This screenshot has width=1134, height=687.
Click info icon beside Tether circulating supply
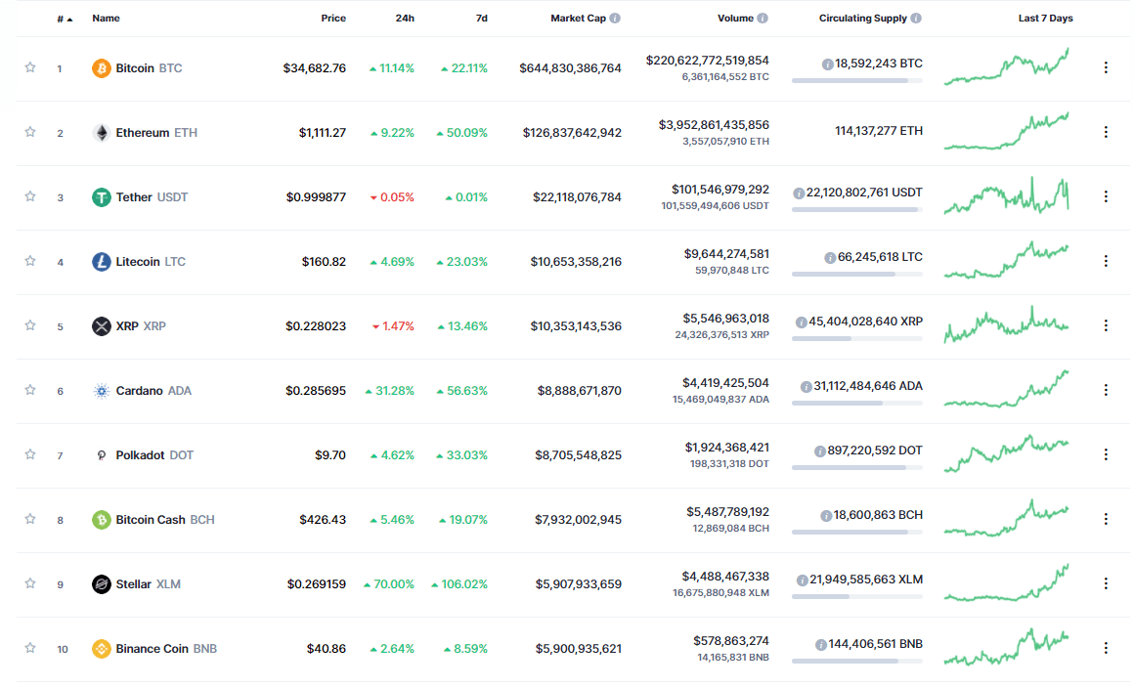(799, 193)
